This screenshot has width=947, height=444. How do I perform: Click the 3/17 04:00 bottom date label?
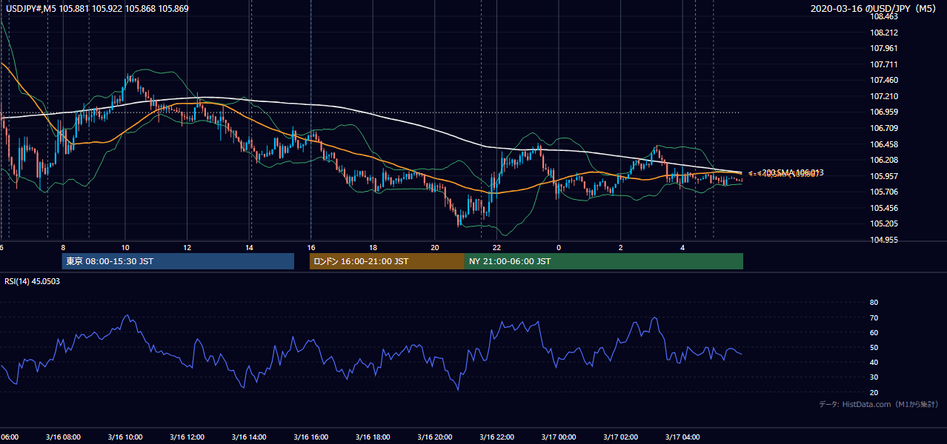point(683,437)
